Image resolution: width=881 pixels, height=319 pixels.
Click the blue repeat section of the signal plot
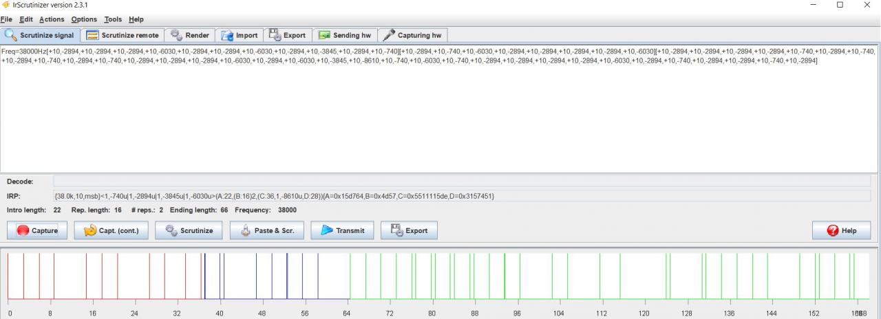click(277, 276)
